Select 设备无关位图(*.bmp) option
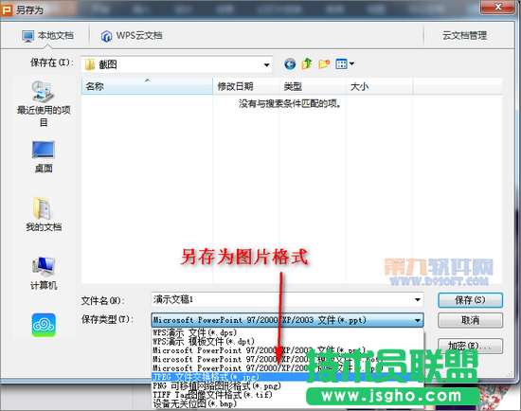 coord(287,403)
